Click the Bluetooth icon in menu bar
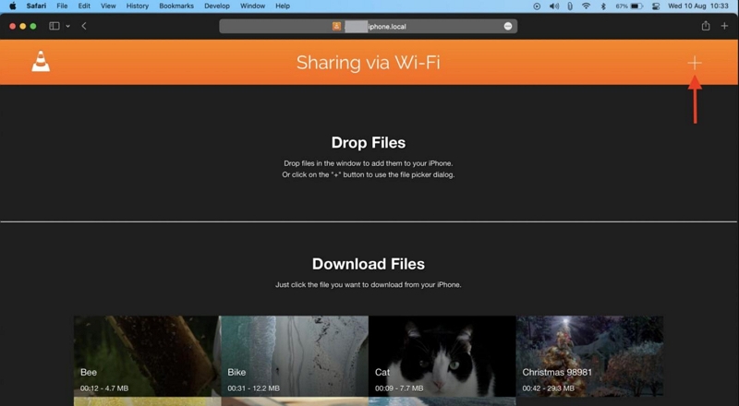 pyautogui.click(x=603, y=6)
